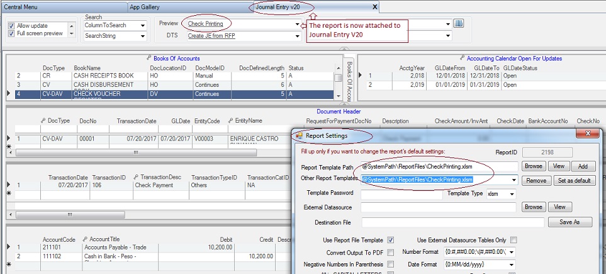
Task: Enable Convert Output To PDF
Action: [391, 253]
